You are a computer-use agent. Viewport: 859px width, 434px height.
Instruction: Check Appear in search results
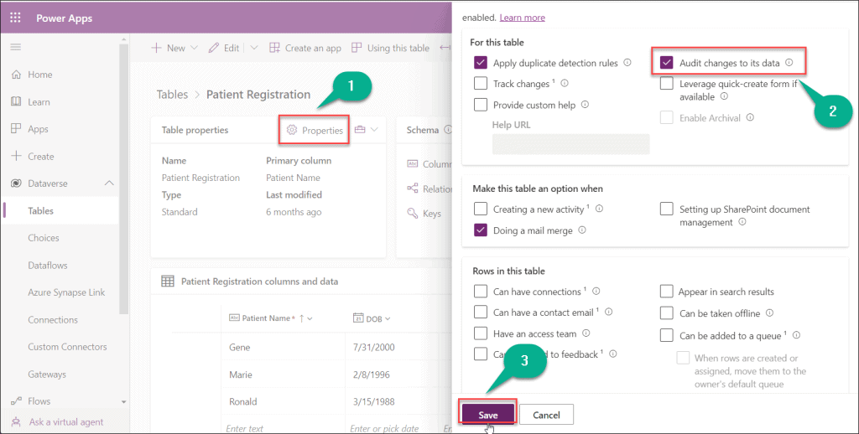[x=666, y=292]
